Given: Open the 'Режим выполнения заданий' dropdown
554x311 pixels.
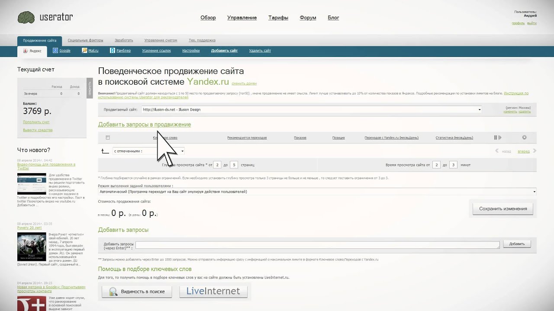Looking at the screenshot, I should 317,191.
